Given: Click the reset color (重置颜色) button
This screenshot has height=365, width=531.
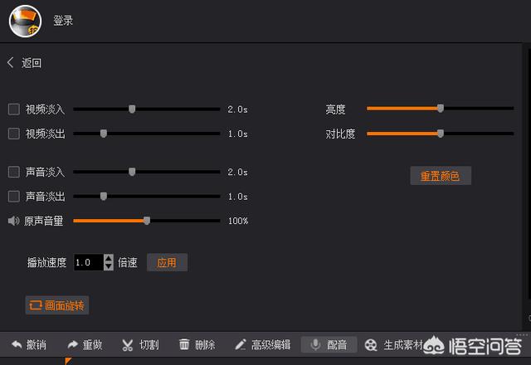Looking at the screenshot, I should (440, 176).
